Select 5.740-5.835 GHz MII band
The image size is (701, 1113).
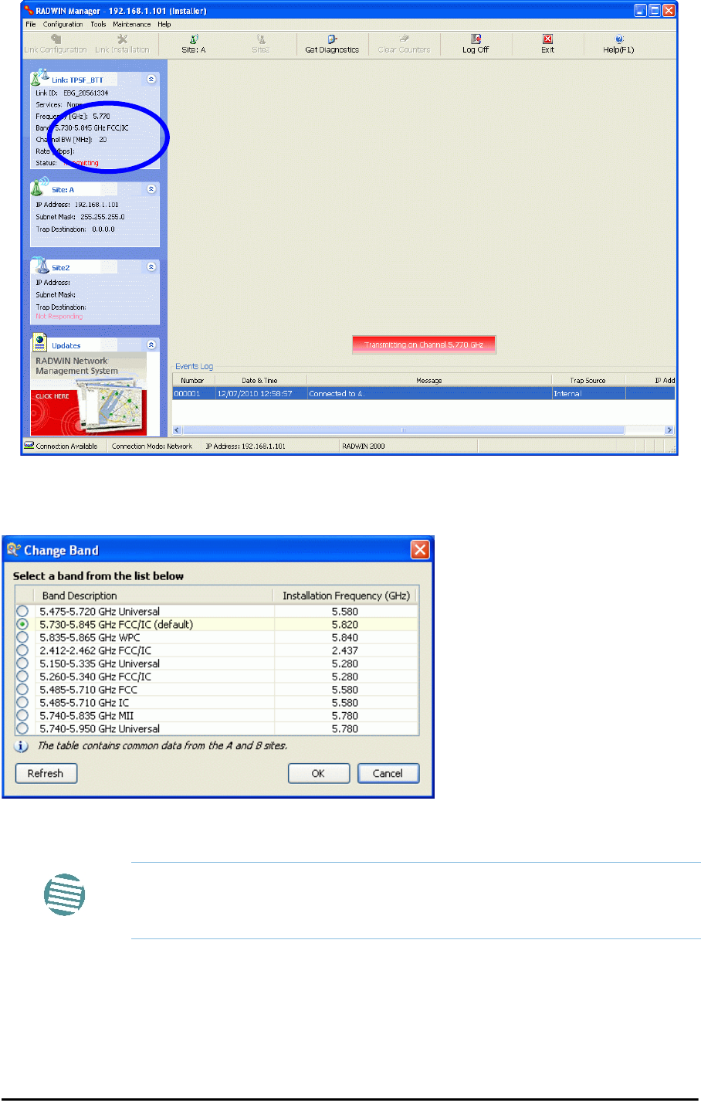tap(22, 716)
